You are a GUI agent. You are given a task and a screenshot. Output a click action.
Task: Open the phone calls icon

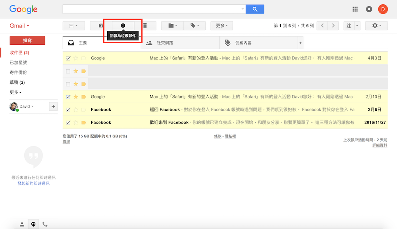point(45,224)
